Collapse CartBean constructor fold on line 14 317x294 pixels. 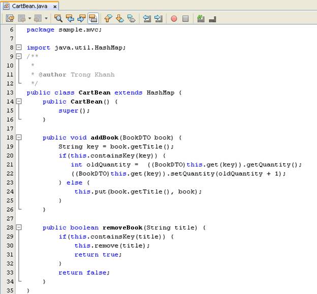click(x=19, y=101)
